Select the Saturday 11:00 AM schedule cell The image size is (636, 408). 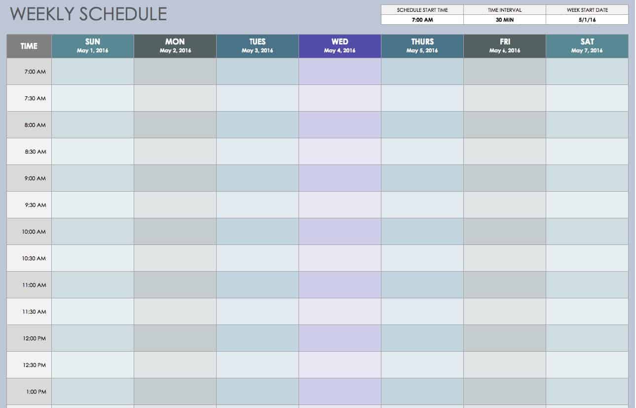tap(587, 285)
